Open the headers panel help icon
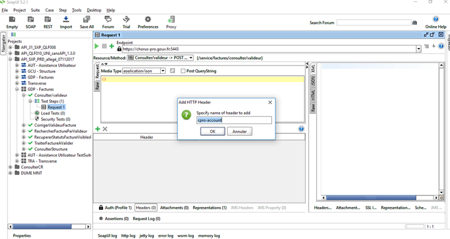 tap(301, 129)
